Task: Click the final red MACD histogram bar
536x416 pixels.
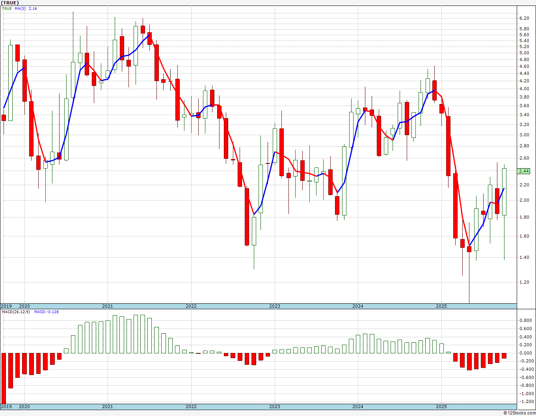Action: [x=504, y=356]
